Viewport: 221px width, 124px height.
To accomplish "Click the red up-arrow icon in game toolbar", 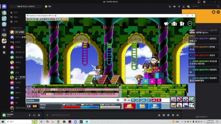I will pyautogui.click(x=159, y=100).
